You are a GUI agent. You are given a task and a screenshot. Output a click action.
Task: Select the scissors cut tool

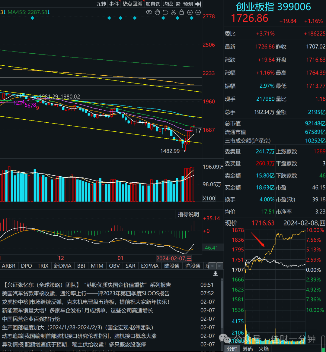point(173,12)
